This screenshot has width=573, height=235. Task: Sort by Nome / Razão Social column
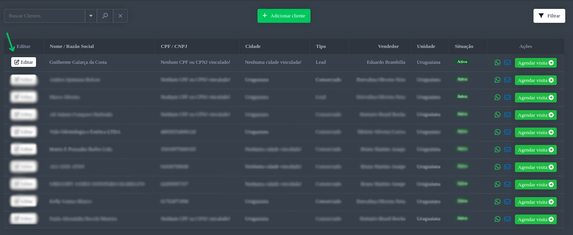[72, 46]
